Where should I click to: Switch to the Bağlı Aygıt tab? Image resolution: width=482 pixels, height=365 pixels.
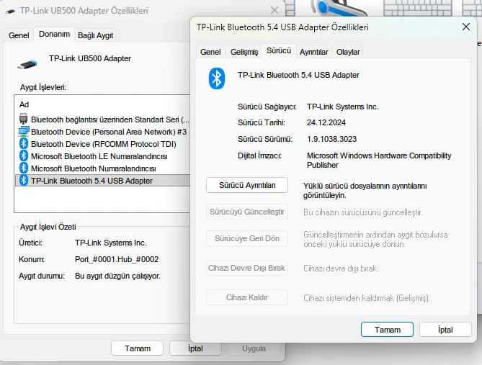click(95, 35)
